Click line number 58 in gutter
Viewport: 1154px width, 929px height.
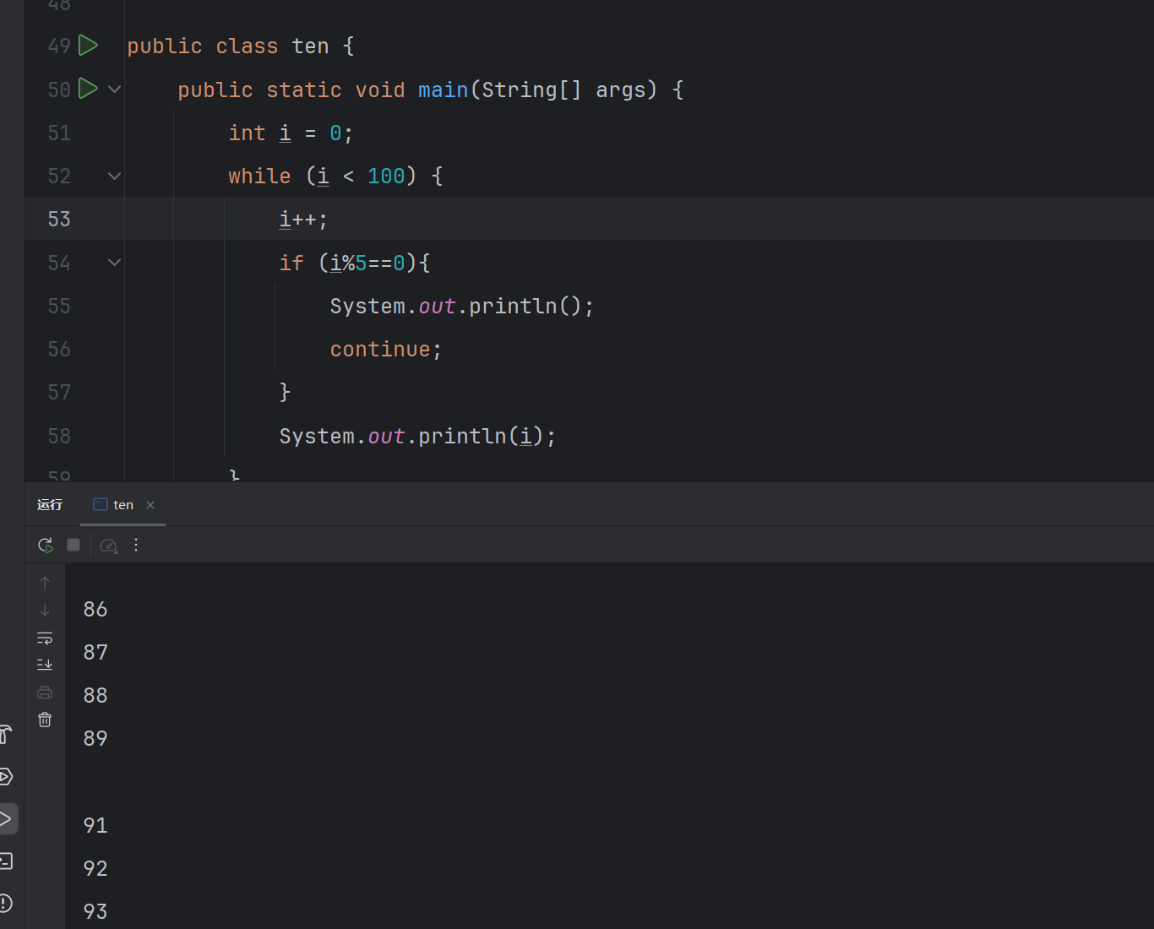coord(59,436)
